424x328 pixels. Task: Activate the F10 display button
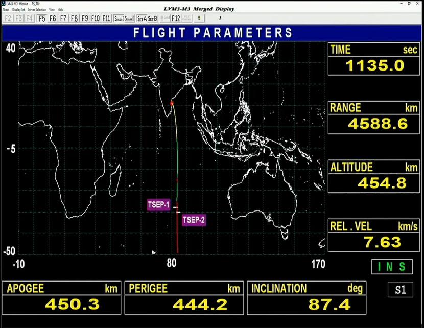pyautogui.click(x=96, y=18)
